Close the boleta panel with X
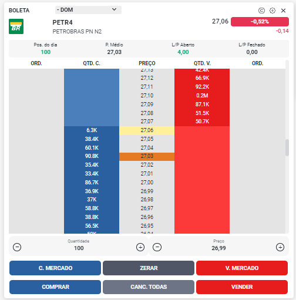The image size is (296, 300). point(283,11)
